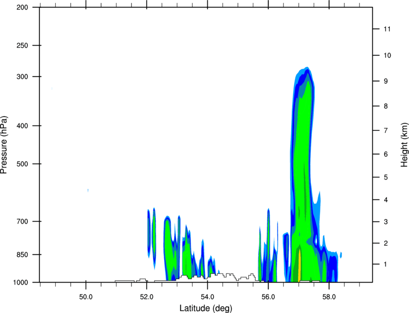Select the 850 pressure tick label

tap(22, 255)
